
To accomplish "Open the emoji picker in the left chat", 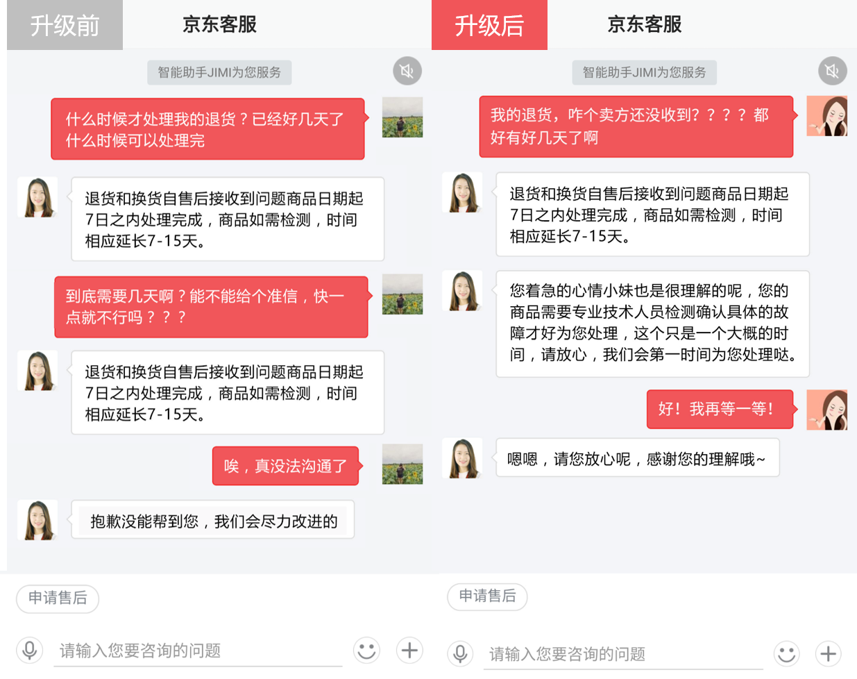I will click(366, 651).
